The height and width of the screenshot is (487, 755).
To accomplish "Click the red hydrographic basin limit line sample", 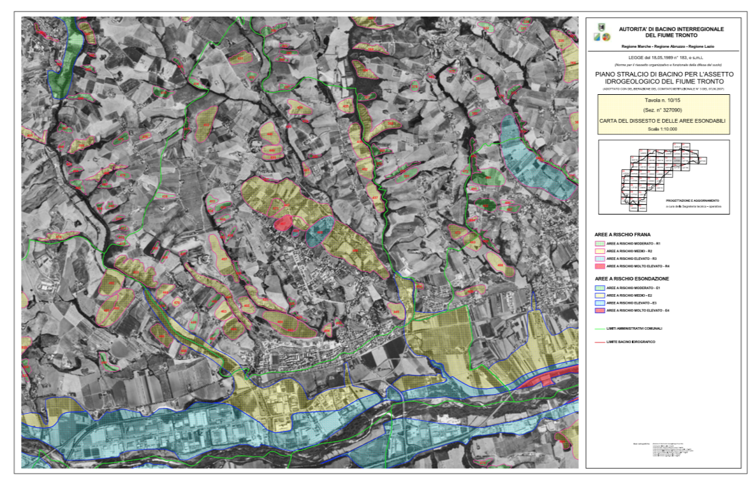I will click(599, 342).
